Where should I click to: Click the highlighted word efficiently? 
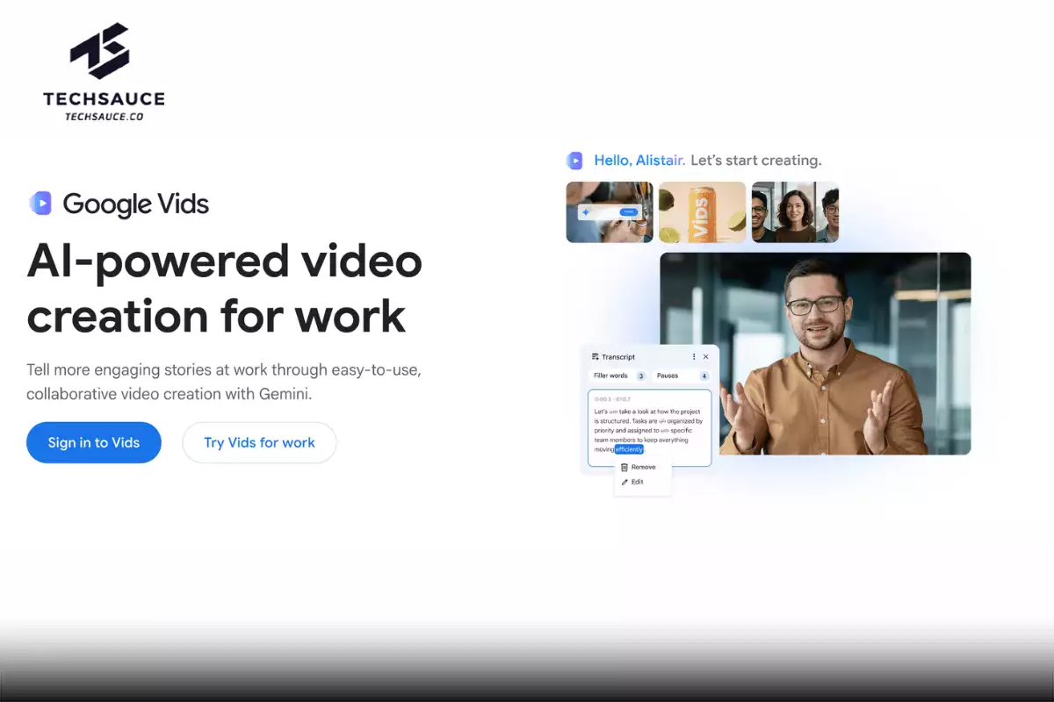629,449
